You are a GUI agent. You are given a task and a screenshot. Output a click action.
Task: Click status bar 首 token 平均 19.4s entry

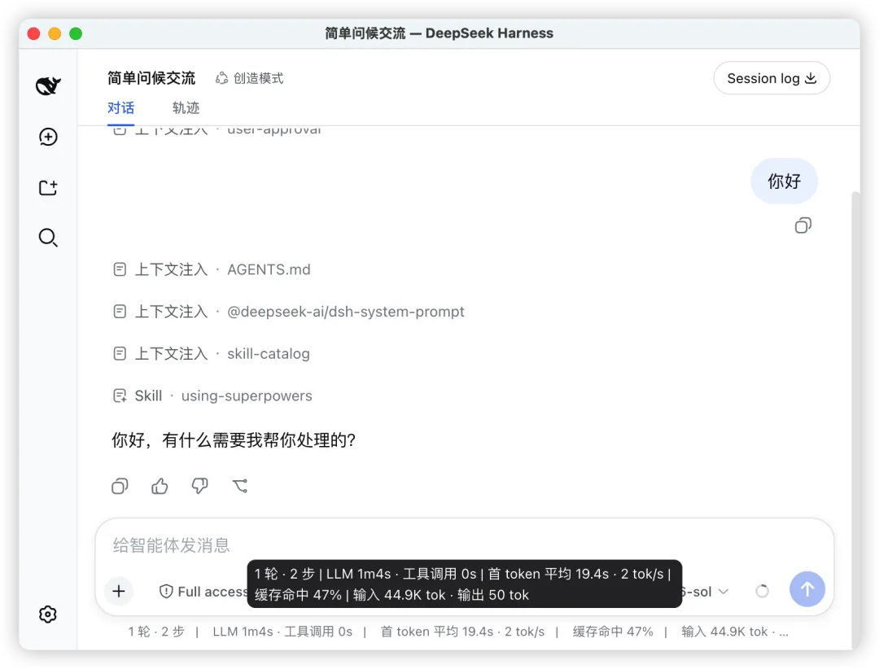tap(439, 632)
